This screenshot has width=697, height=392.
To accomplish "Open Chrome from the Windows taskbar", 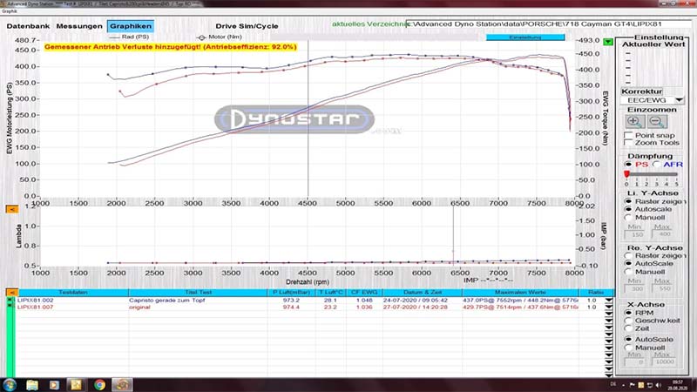I will (x=99, y=383).
